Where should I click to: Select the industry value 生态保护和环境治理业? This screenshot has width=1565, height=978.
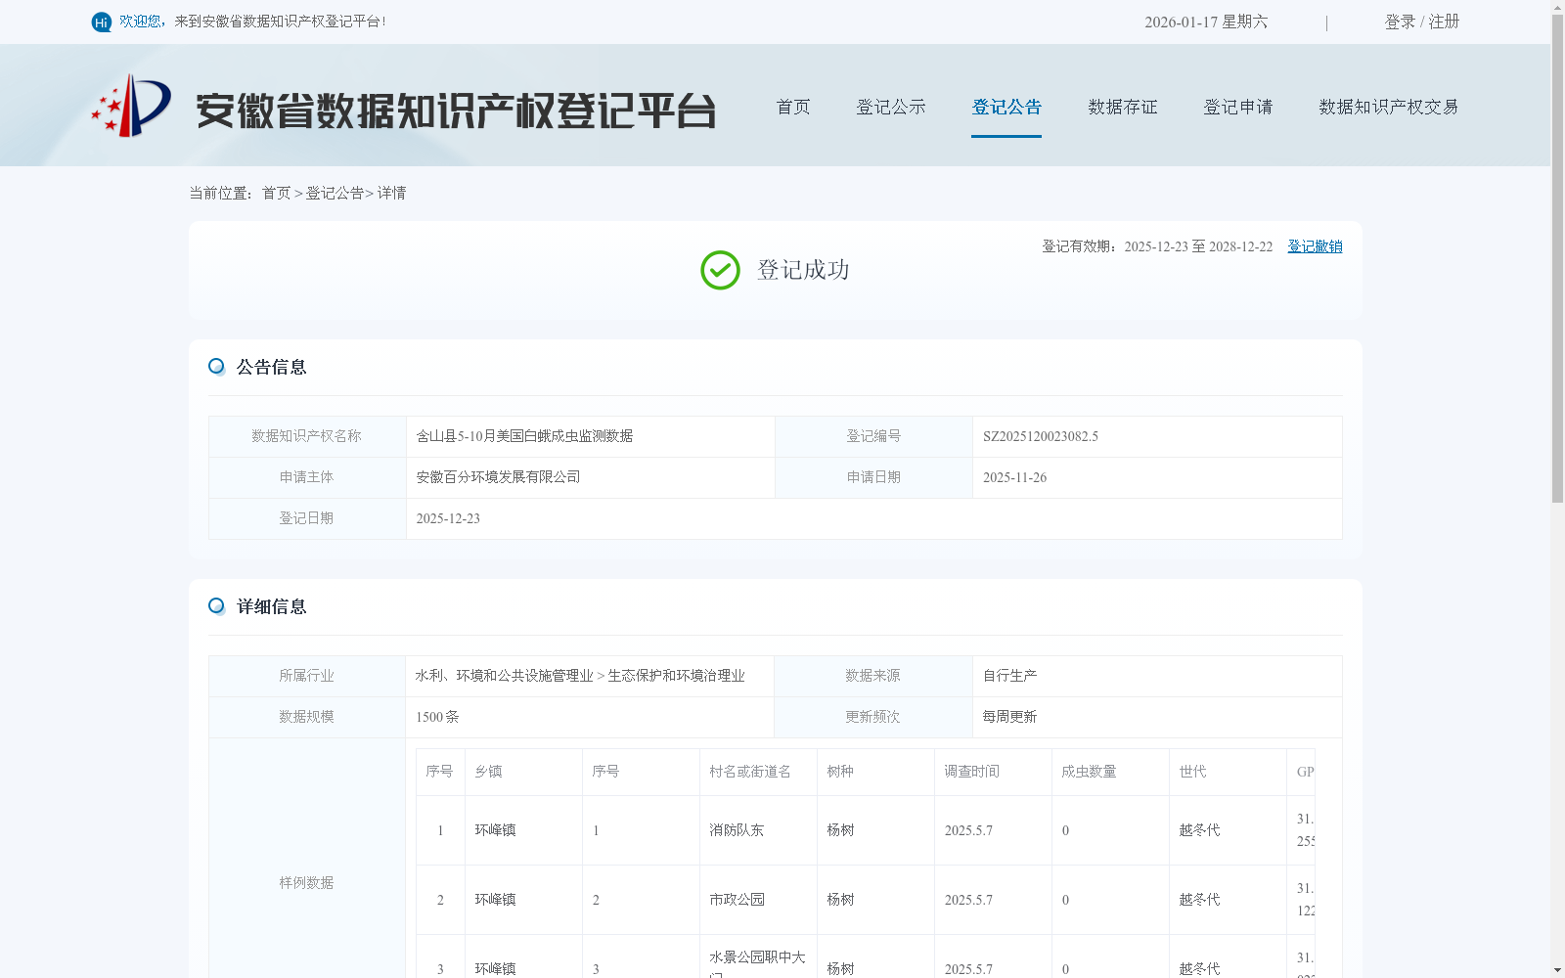click(x=676, y=676)
